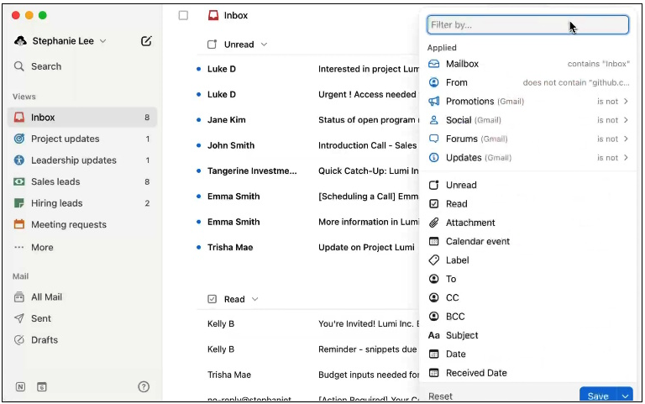Click the Save button

(597, 396)
